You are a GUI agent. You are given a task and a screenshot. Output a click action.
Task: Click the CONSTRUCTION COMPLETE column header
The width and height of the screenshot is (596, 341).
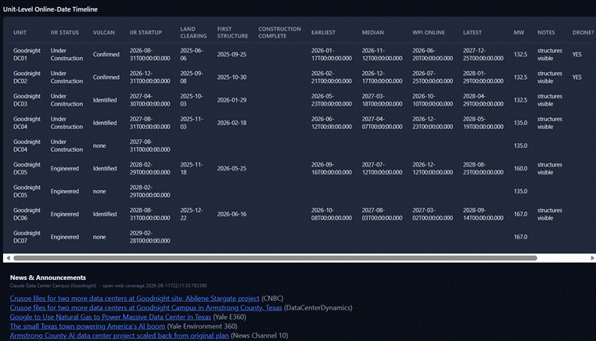[x=280, y=32]
